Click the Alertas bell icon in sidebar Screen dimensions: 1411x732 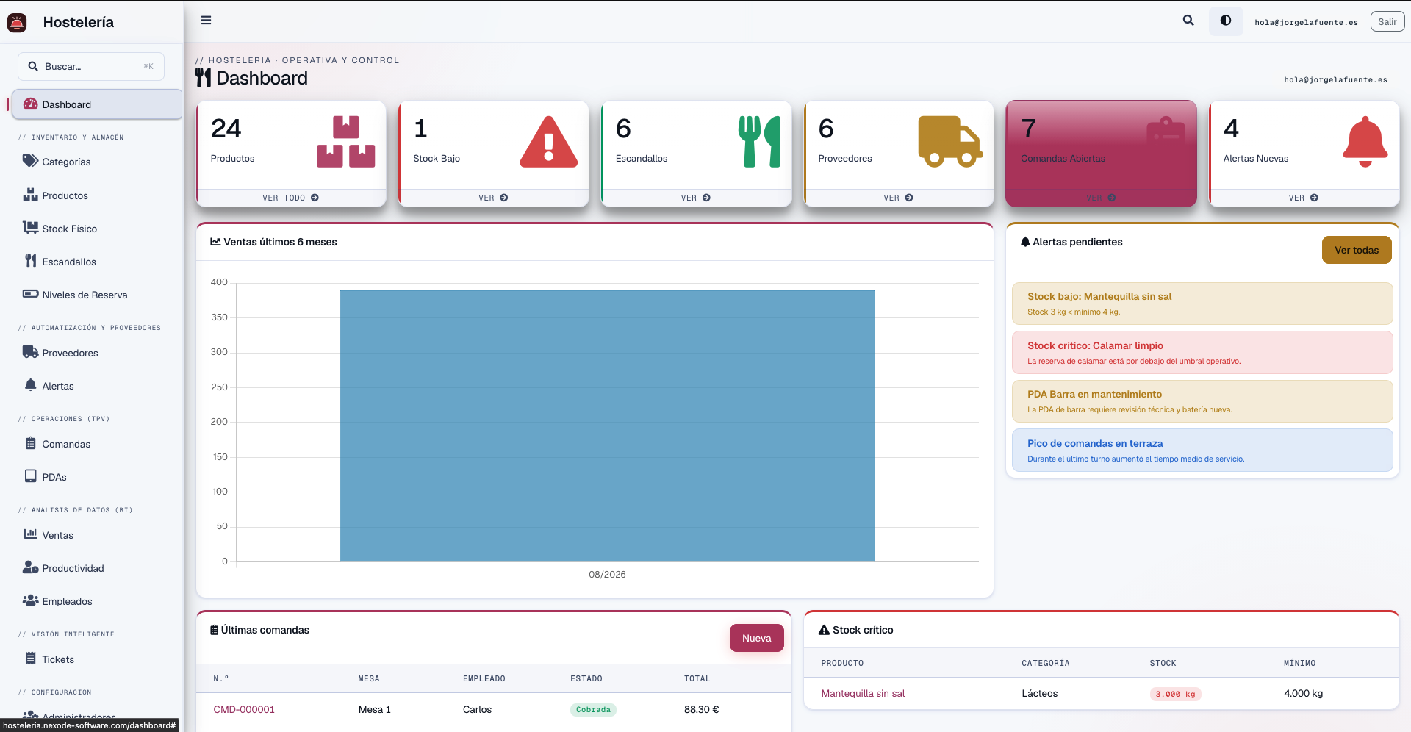tap(30, 385)
